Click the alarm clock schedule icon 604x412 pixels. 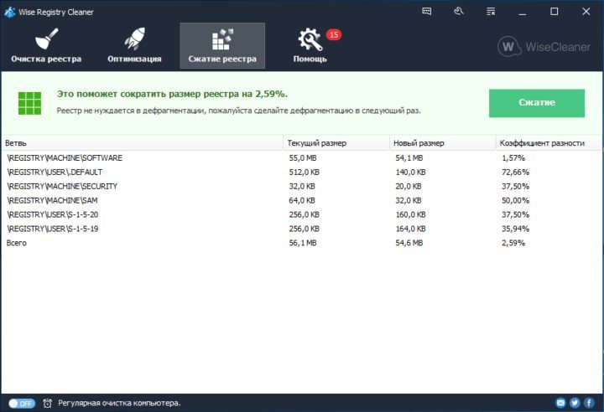[x=48, y=403]
